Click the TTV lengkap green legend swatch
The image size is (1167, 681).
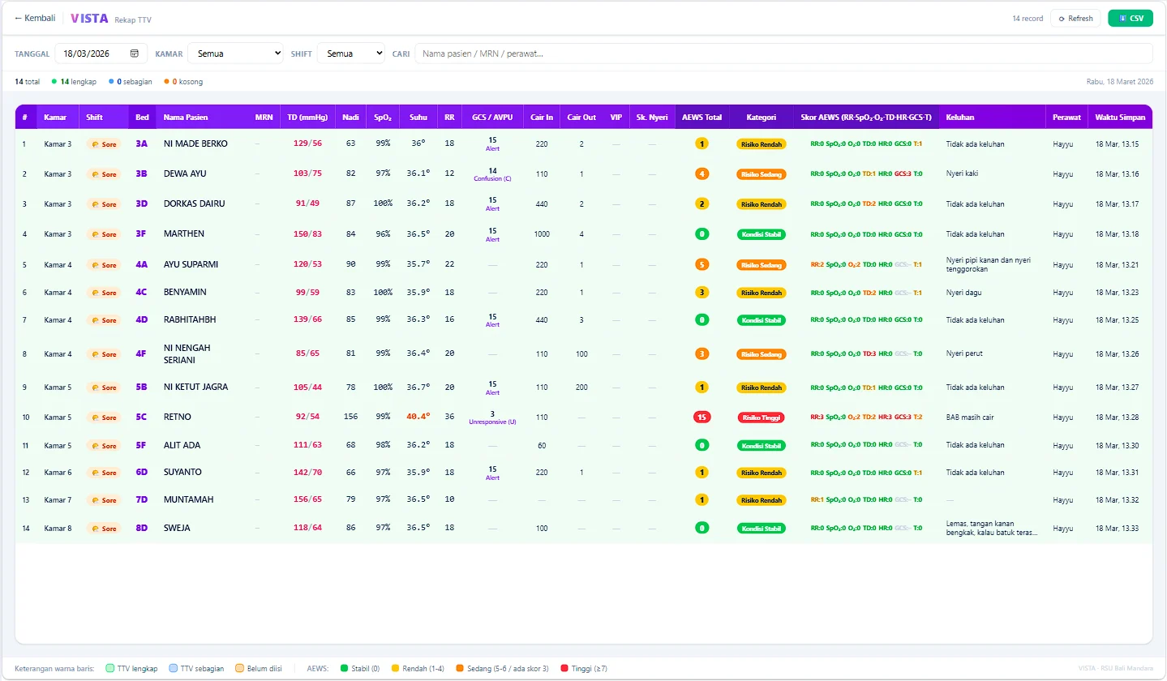pyautogui.click(x=111, y=669)
